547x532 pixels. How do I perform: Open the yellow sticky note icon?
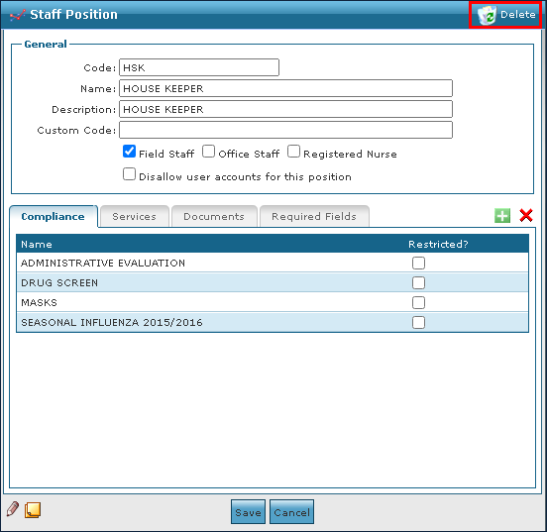tap(33, 510)
